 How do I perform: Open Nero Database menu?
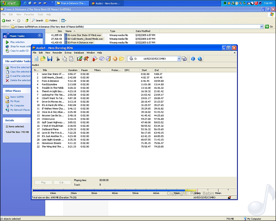79,53
